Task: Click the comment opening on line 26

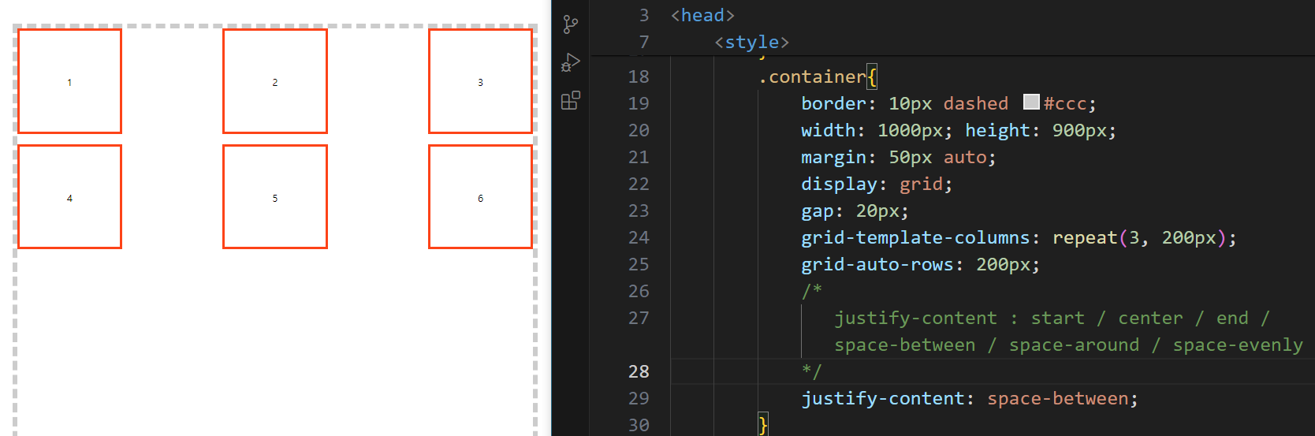Action: click(812, 291)
